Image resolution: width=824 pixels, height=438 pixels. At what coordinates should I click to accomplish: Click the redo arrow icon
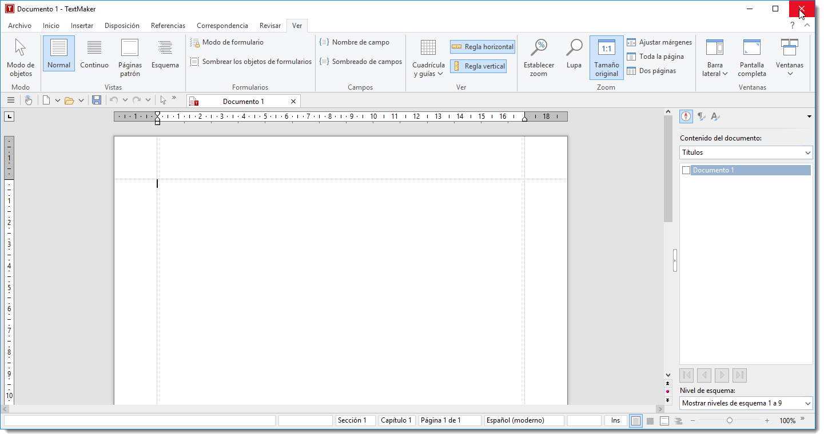tap(137, 101)
